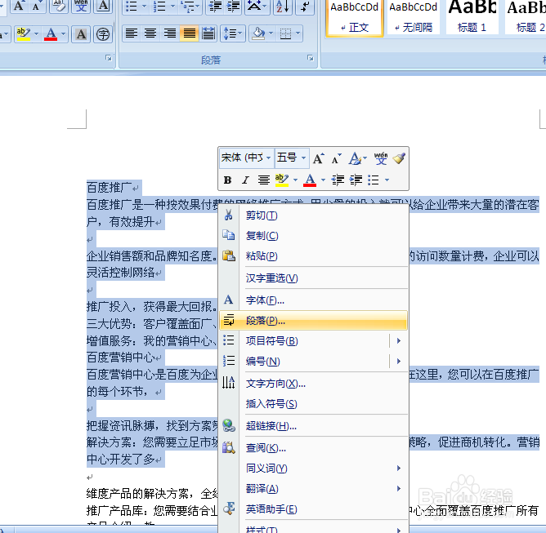Click the Increase Indent icon in ribbon

point(233,7)
